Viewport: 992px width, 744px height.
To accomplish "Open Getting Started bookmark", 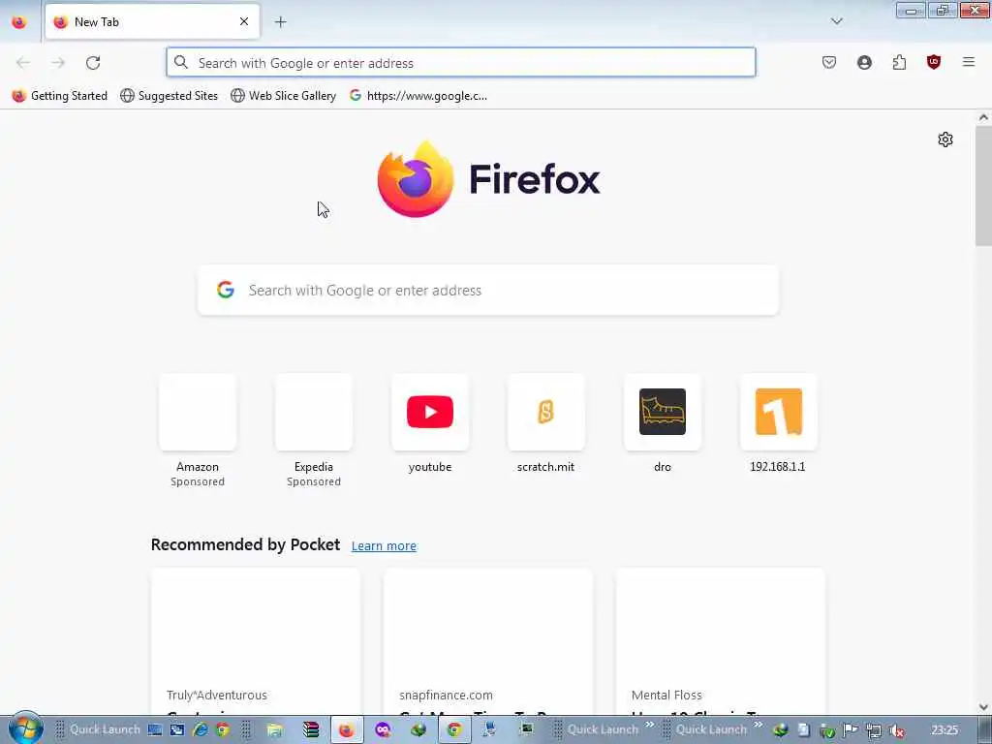I will pyautogui.click(x=59, y=96).
